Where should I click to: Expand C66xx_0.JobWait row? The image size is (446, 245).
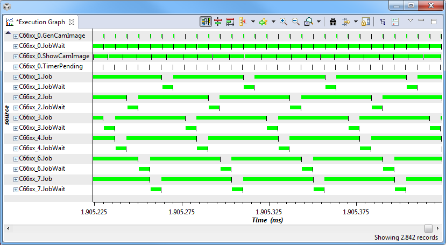coord(16,46)
